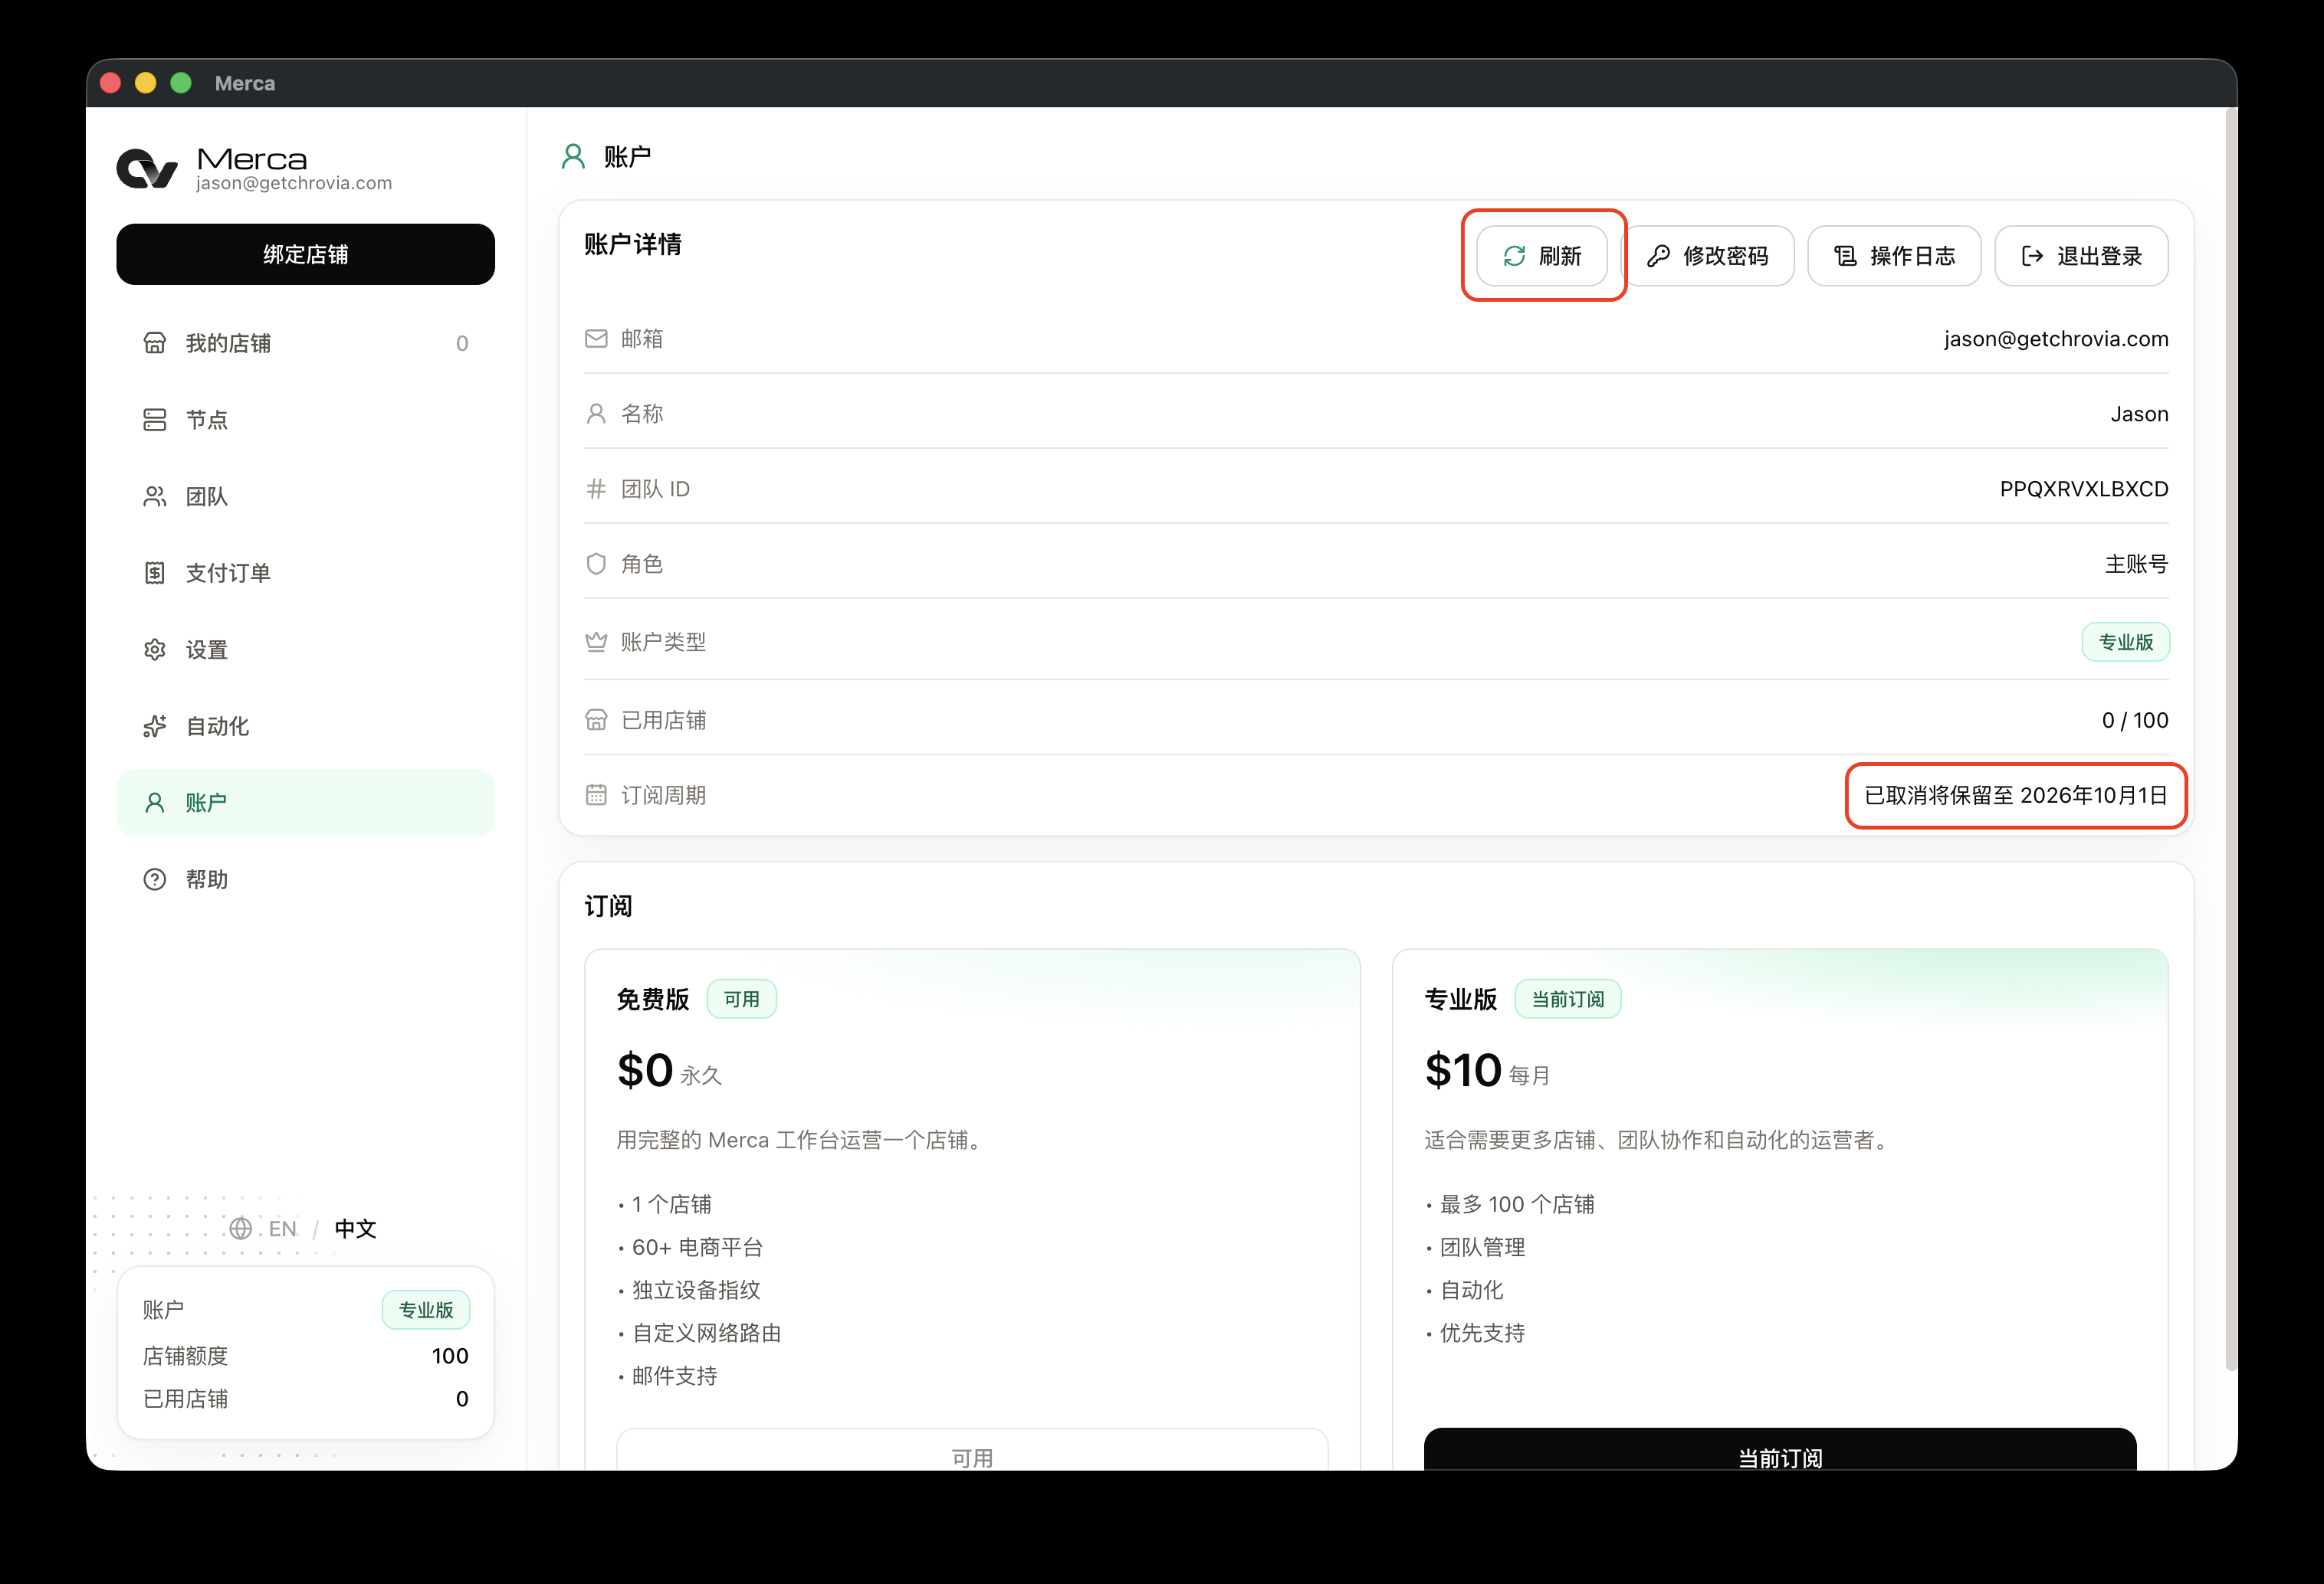Click the 修改密码 button
This screenshot has height=1584, width=2324.
point(1707,256)
